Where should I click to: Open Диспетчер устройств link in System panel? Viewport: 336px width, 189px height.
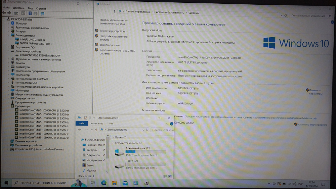point(113,31)
